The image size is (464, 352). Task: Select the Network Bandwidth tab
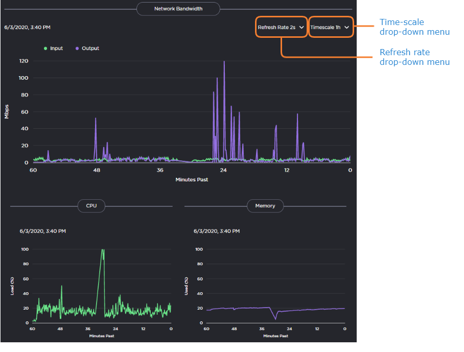pyautogui.click(x=178, y=9)
